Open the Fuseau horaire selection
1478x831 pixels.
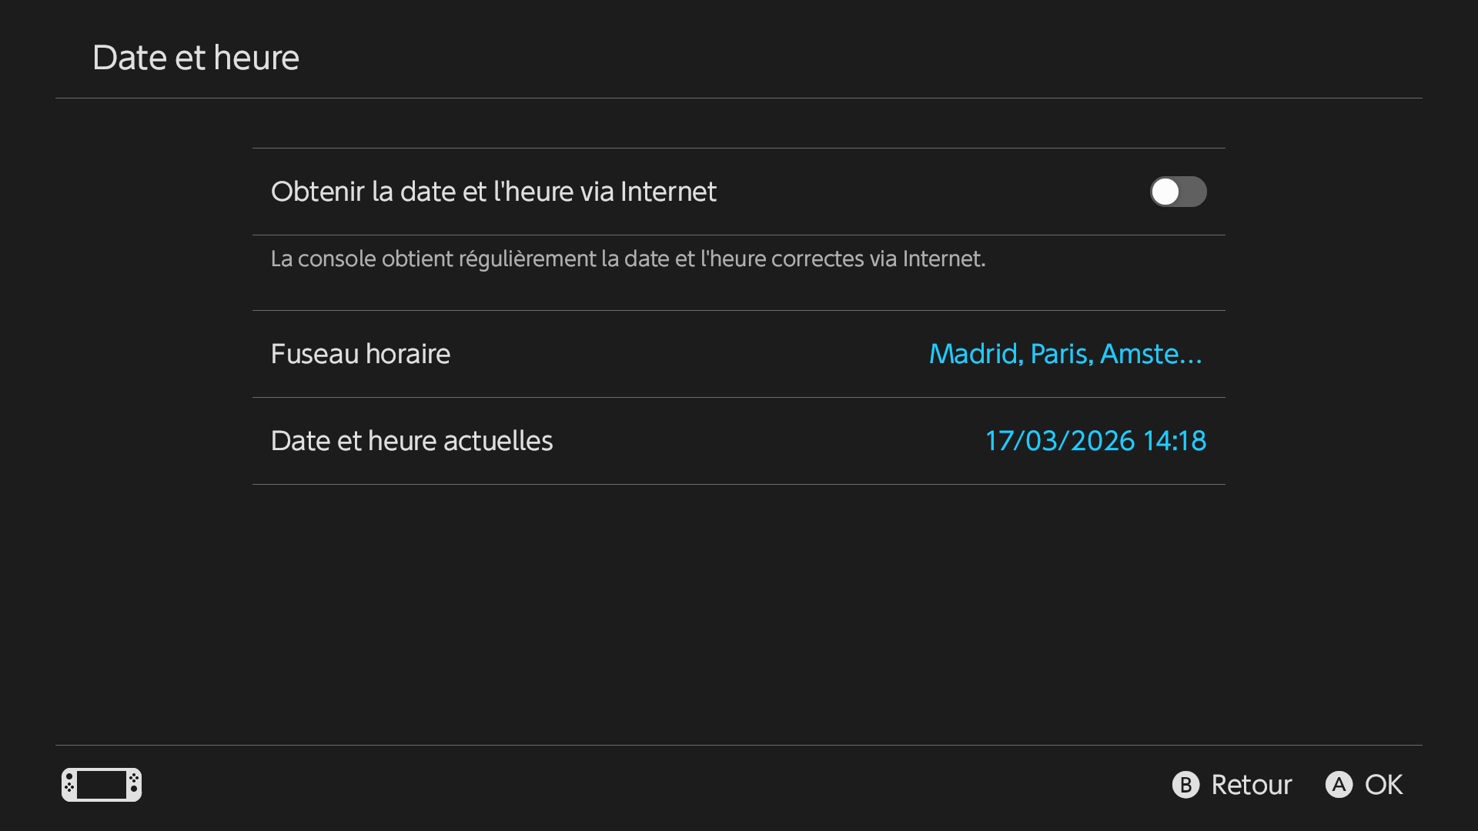(x=739, y=353)
